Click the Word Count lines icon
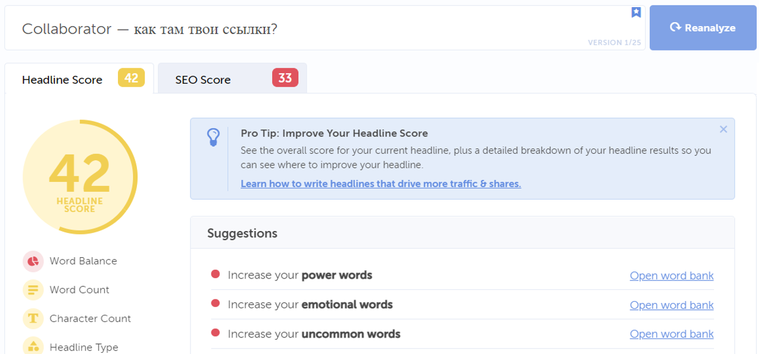 (33, 290)
